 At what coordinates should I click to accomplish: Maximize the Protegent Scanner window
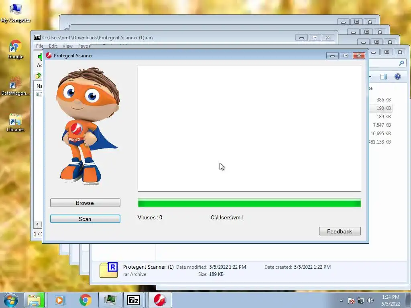[x=346, y=55]
